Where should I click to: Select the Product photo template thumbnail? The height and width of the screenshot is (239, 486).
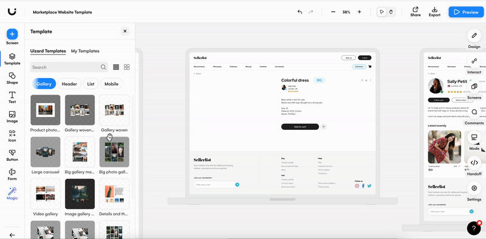(x=45, y=110)
